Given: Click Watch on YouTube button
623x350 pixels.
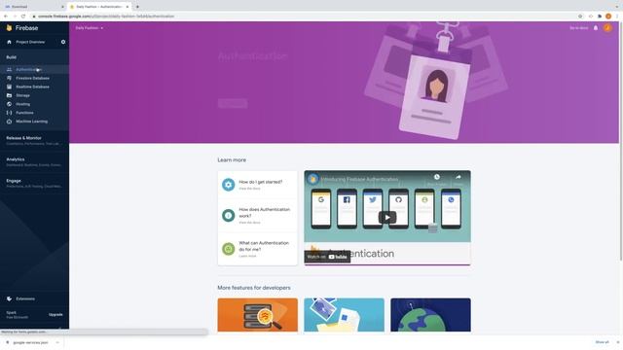Looking at the screenshot, I should tap(327, 257).
